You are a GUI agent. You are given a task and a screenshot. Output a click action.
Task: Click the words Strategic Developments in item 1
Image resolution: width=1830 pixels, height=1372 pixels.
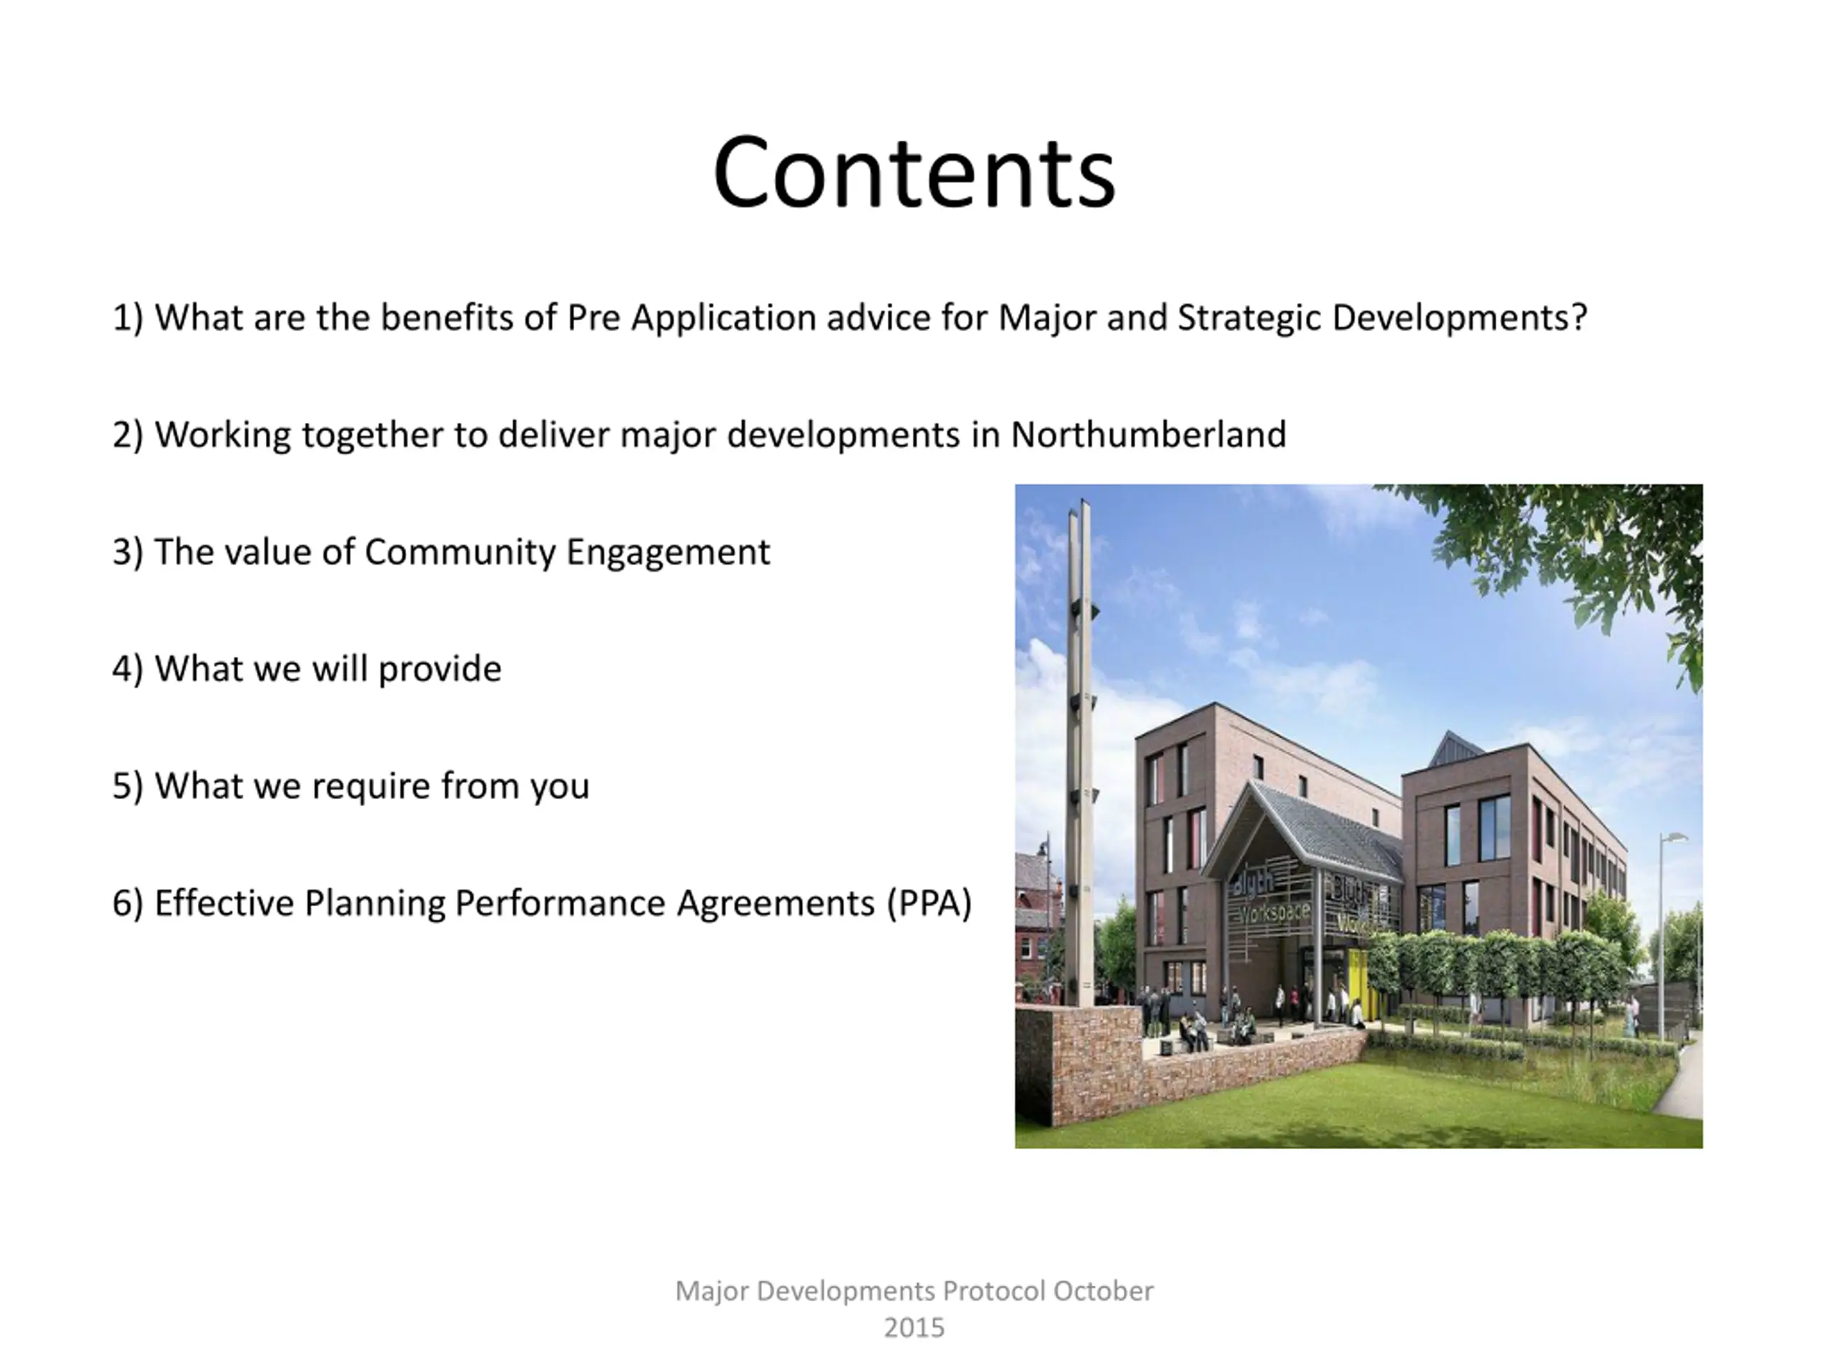pos(1382,317)
